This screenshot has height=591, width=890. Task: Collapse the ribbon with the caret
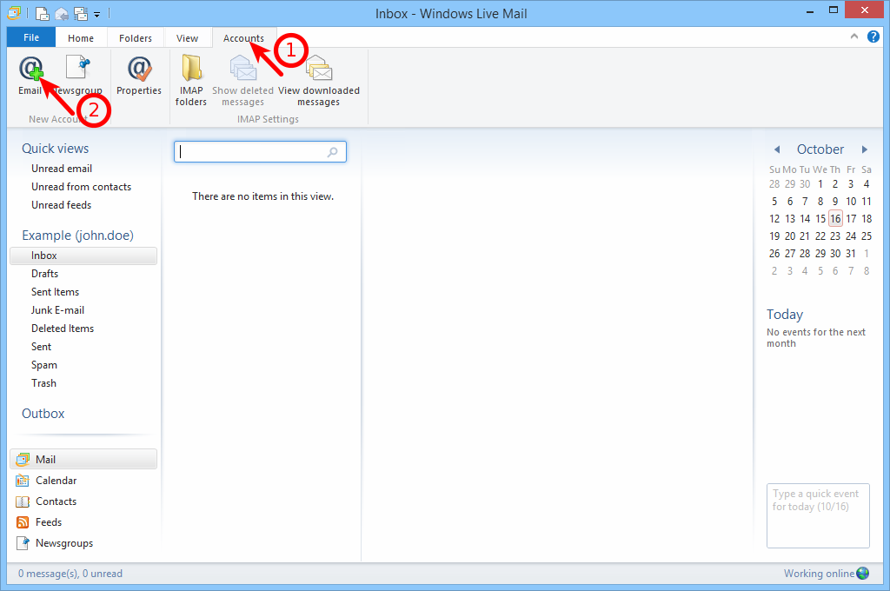click(x=853, y=37)
